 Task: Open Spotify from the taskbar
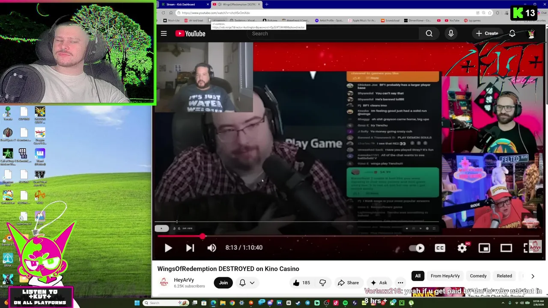tap(345, 303)
